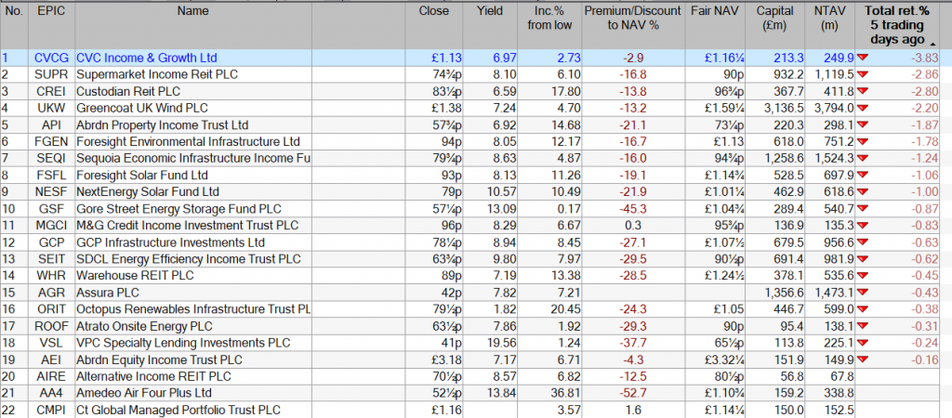952x418 pixels.
Task: Select Custodian Reit PLC name
Action: coord(128,92)
